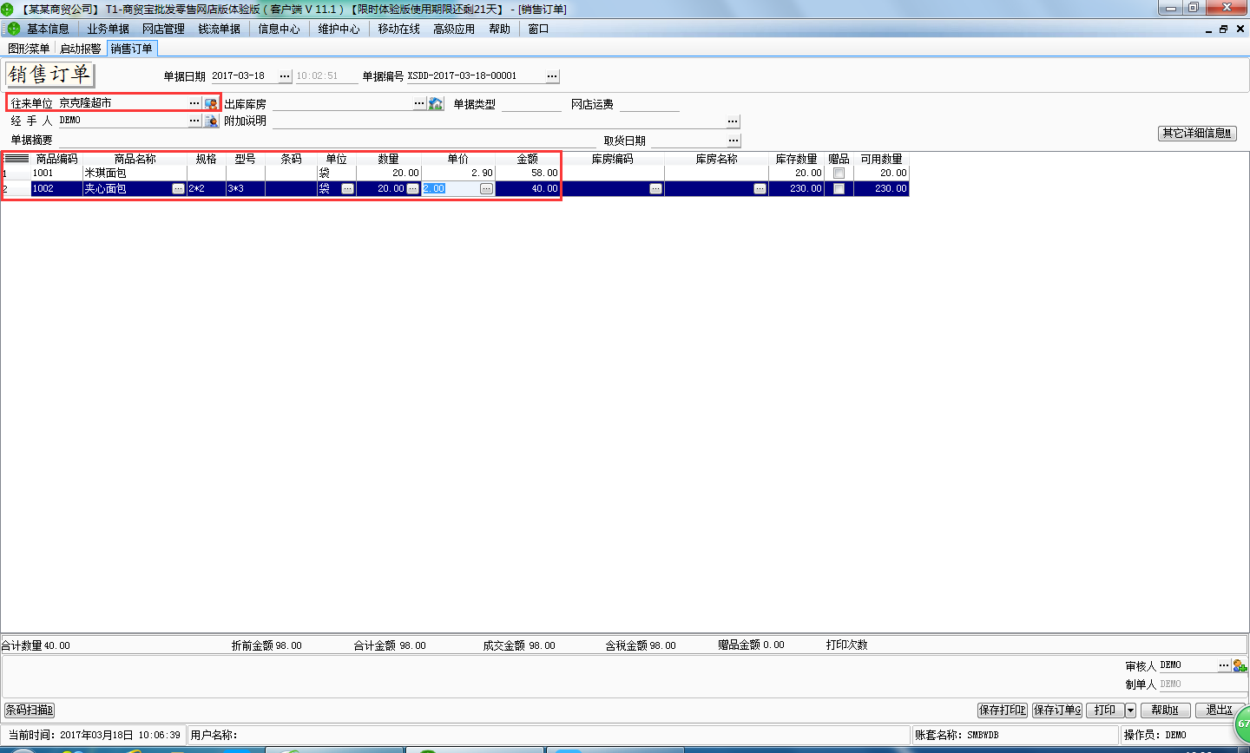Click the handler lookup icon beside 经手人
1250x753 pixels.
click(x=211, y=121)
